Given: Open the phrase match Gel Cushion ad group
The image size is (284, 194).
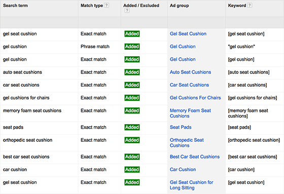Looking at the screenshot, I should click(183, 47).
